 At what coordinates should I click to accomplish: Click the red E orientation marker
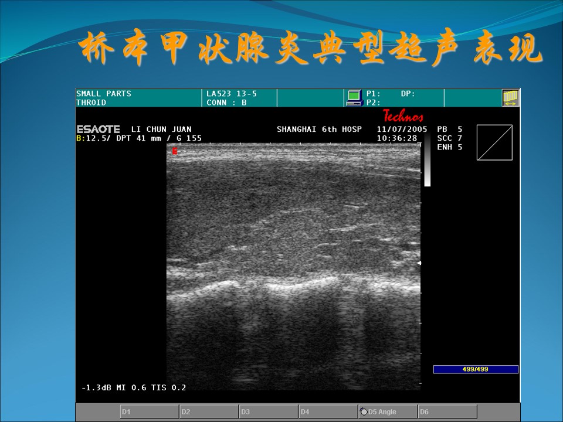(x=175, y=151)
